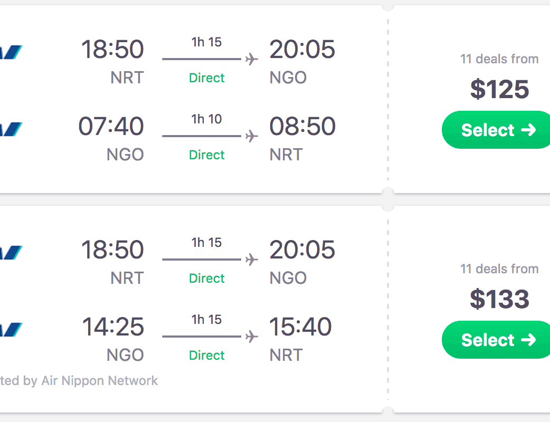Click the Select button for the $125 deal

click(x=497, y=130)
